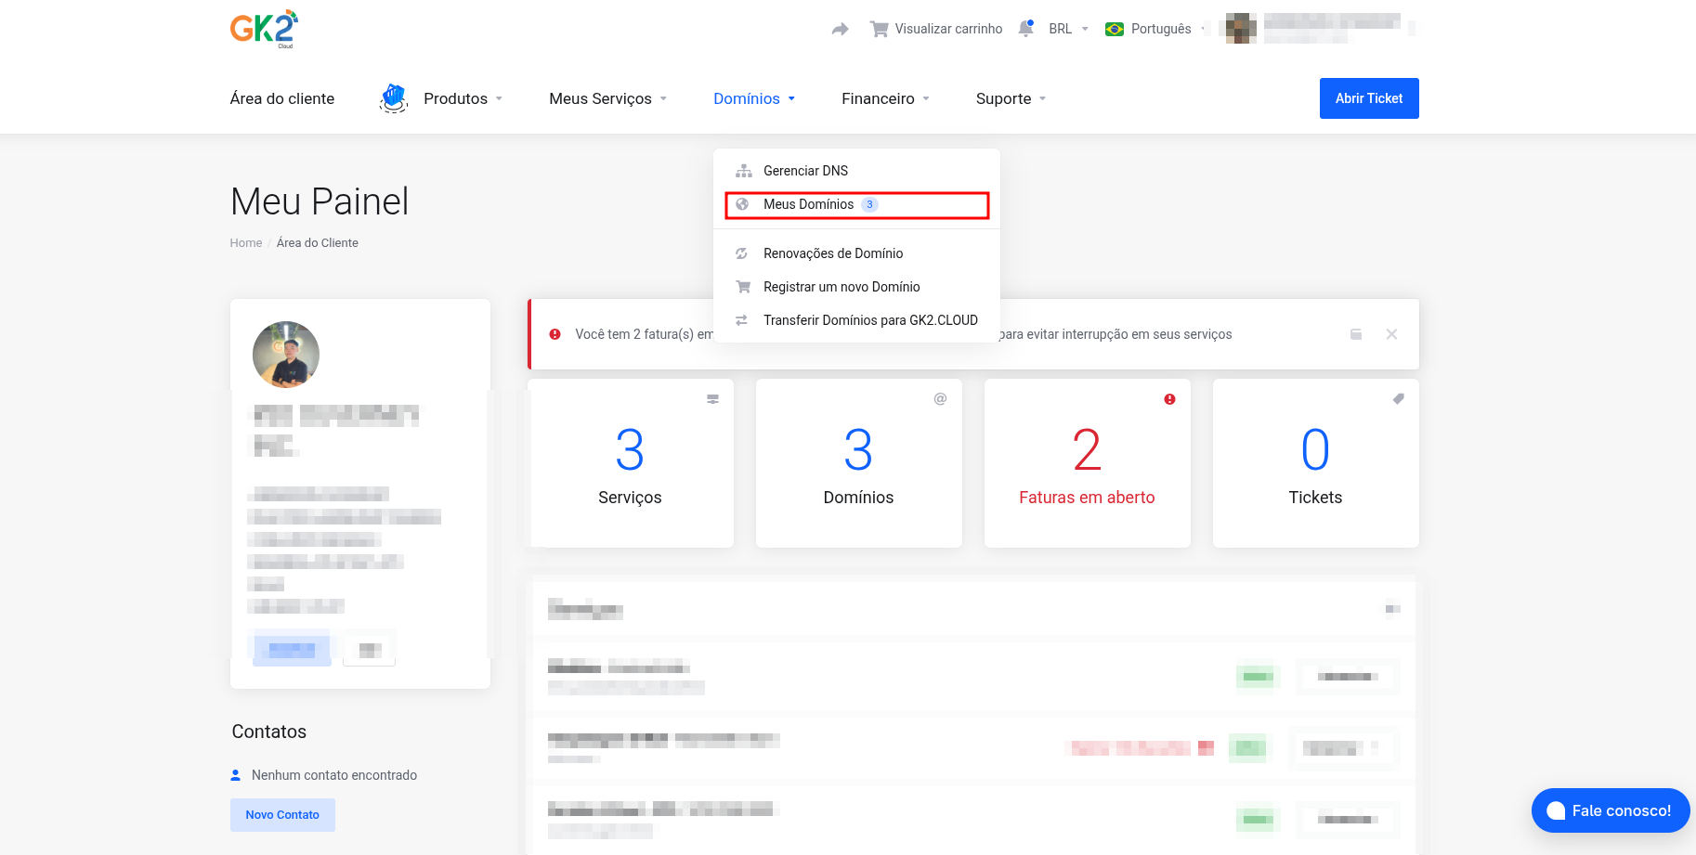This screenshot has width=1696, height=855.
Task: Expand the Suporte menu
Action: pos(1011,98)
